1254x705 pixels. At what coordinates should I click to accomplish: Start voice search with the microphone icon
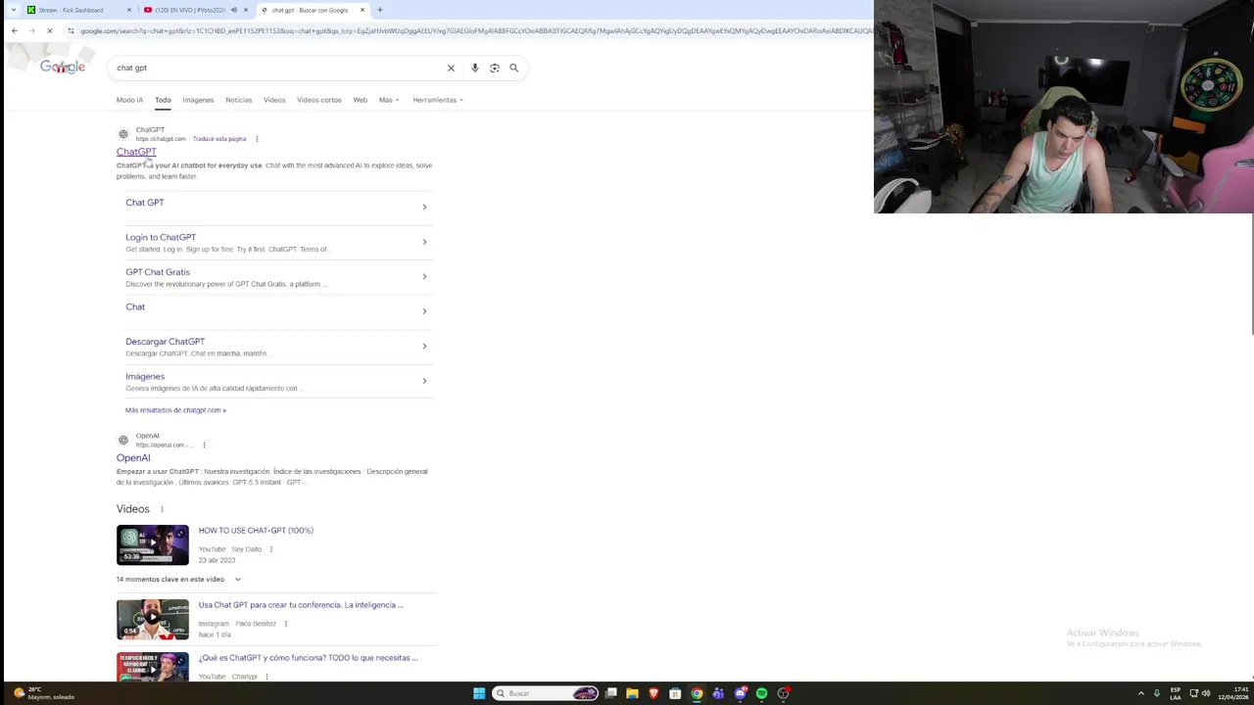coord(475,68)
